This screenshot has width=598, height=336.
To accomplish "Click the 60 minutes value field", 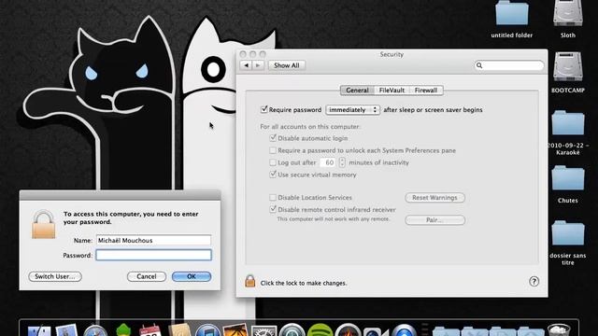I will click(x=329, y=162).
